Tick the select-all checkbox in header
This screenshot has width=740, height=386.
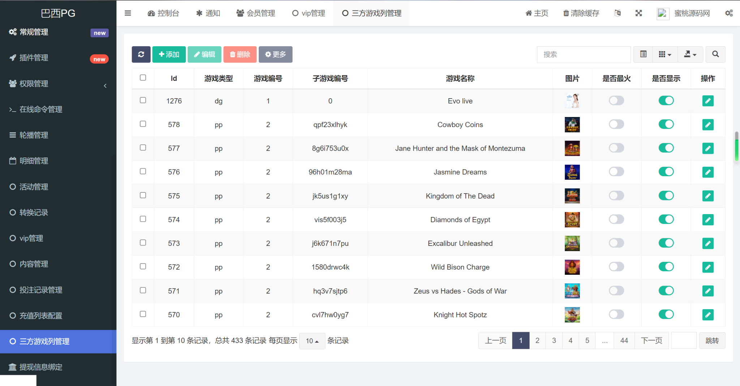pyautogui.click(x=143, y=78)
